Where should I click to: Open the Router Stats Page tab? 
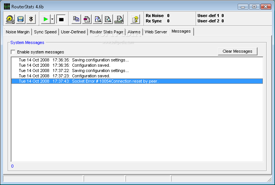(107, 32)
